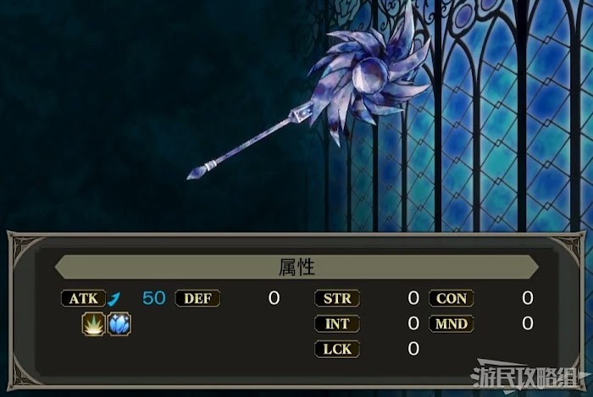Select the DEF stat label
The image size is (593, 397).
pyautogui.click(x=197, y=299)
